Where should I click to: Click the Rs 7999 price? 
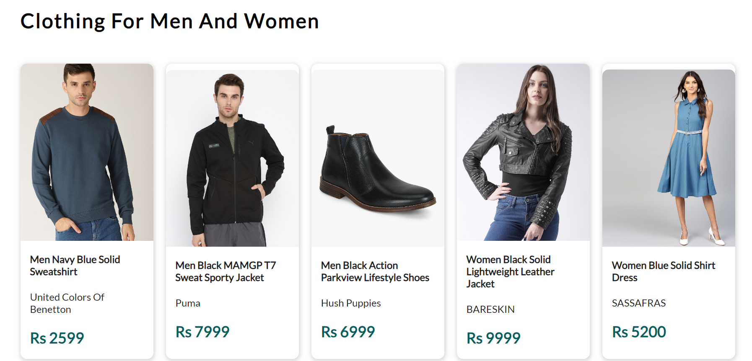tap(202, 332)
